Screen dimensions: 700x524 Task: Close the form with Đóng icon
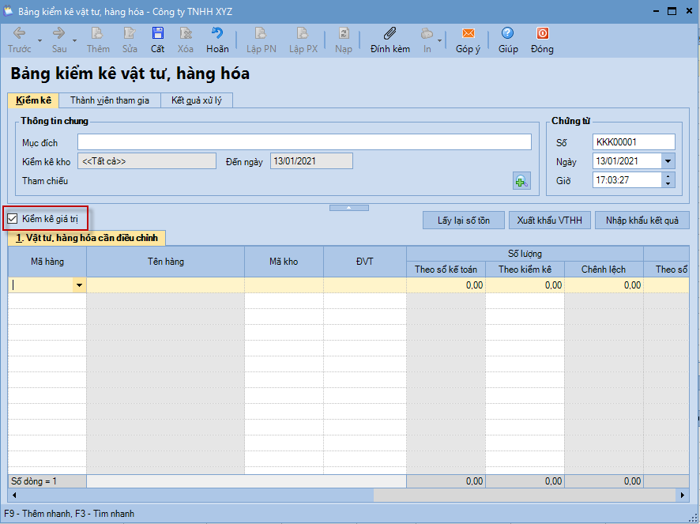pyautogui.click(x=542, y=33)
